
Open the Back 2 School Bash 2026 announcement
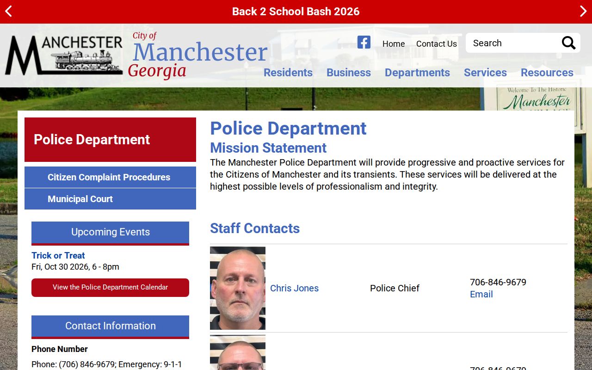coord(296,12)
